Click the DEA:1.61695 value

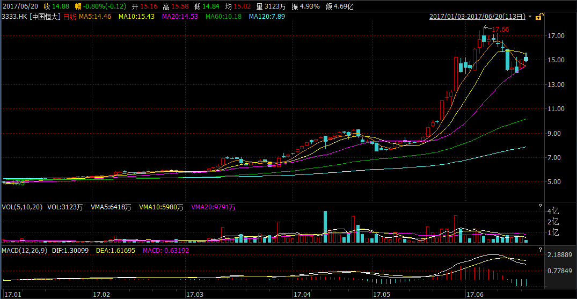[115, 250]
